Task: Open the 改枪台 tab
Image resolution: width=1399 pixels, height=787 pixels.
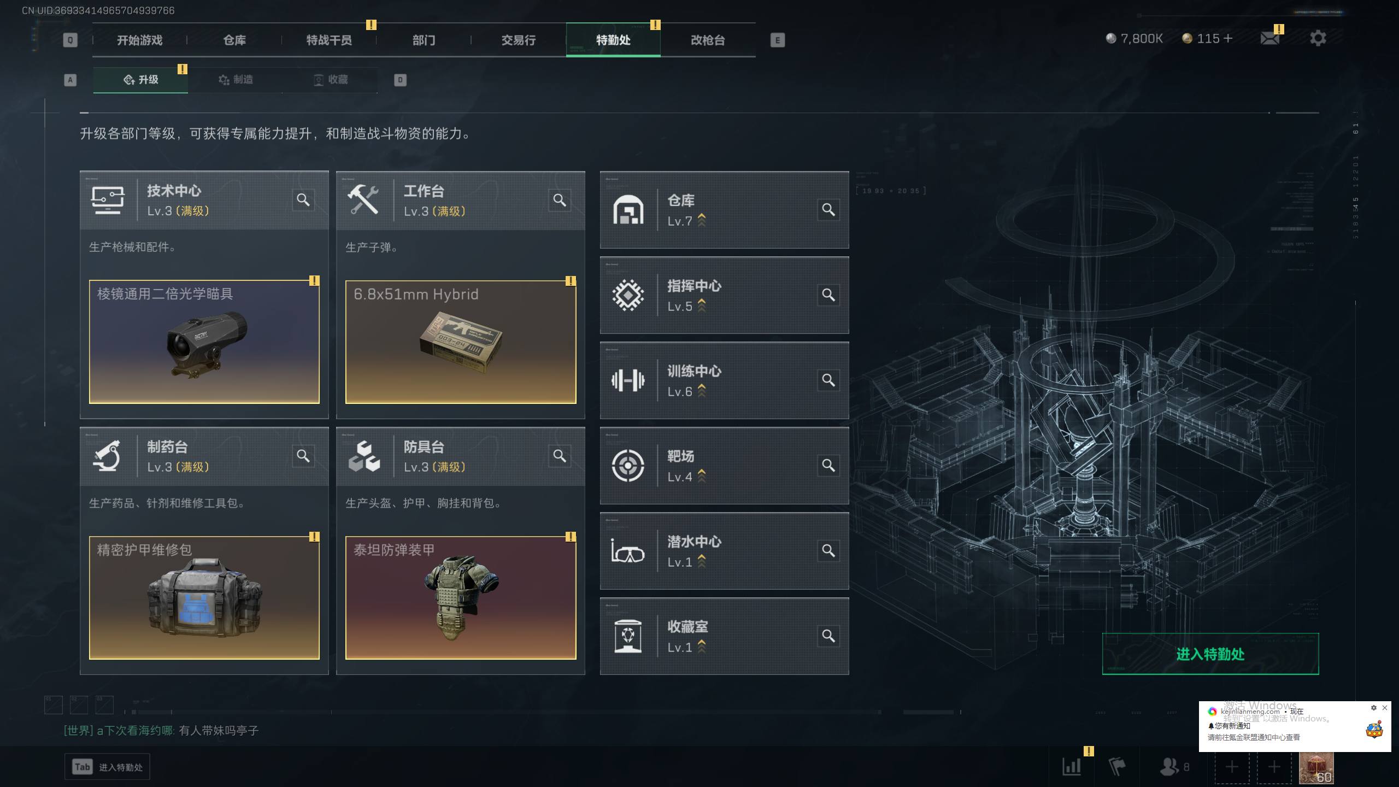Action: click(x=708, y=40)
